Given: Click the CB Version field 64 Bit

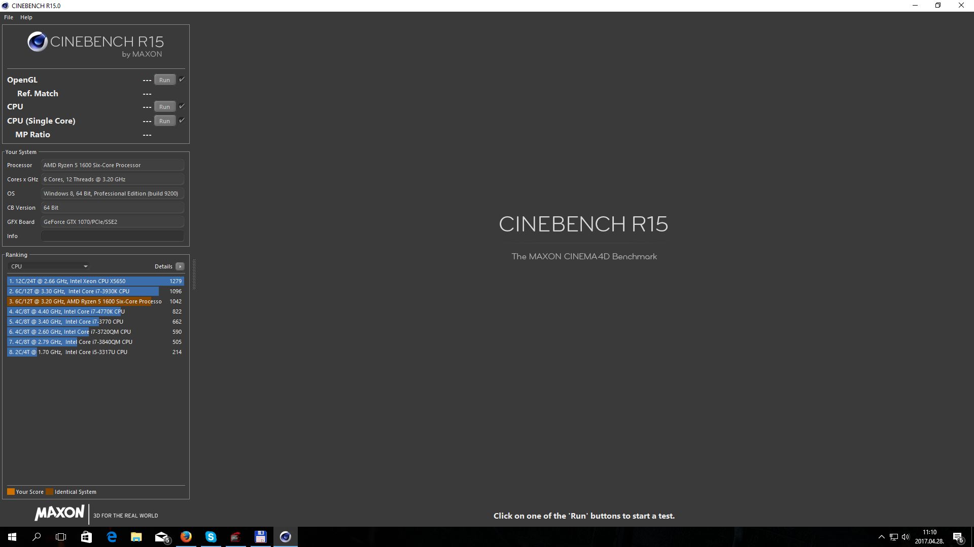Looking at the screenshot, I should pyautogui.click(x=113, y=208).
